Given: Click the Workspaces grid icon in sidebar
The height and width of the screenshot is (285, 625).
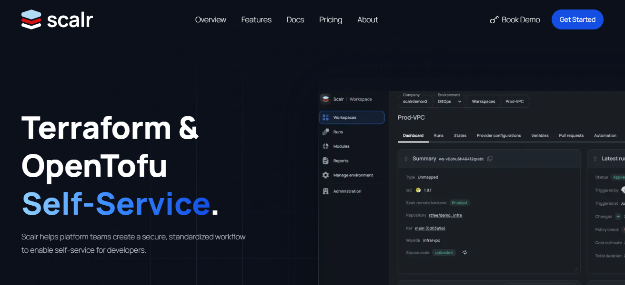Looking at the screenshot, I should [326, 117].
